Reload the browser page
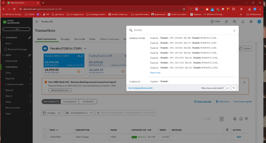266x143 pixels. click(14, 9)
